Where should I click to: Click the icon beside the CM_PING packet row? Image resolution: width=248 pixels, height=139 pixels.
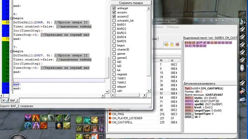tap(110, 114)
